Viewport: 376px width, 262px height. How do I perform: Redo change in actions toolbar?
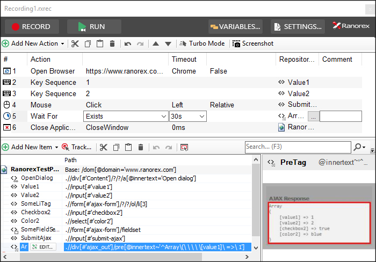140,43
